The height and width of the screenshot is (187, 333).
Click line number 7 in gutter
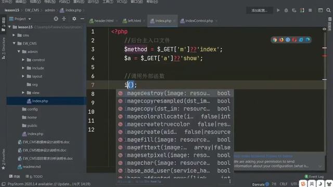[93, 85]
